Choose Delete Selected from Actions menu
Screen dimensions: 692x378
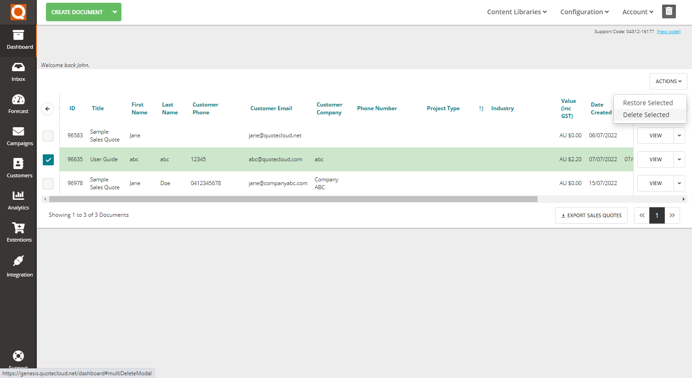pos(646,115)
